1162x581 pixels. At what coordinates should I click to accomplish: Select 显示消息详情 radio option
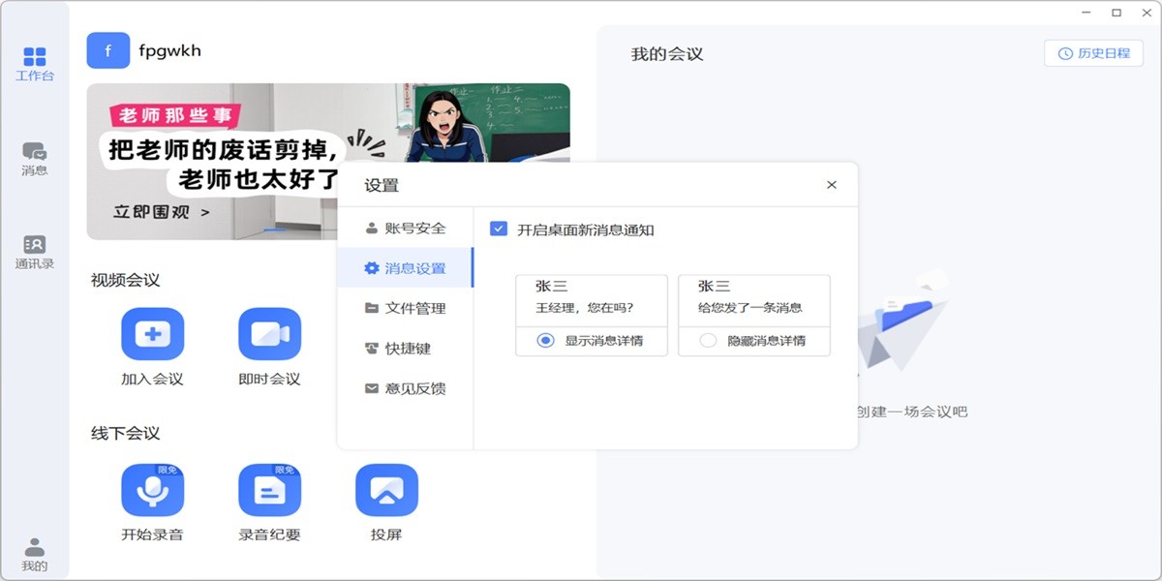point(545,340)
